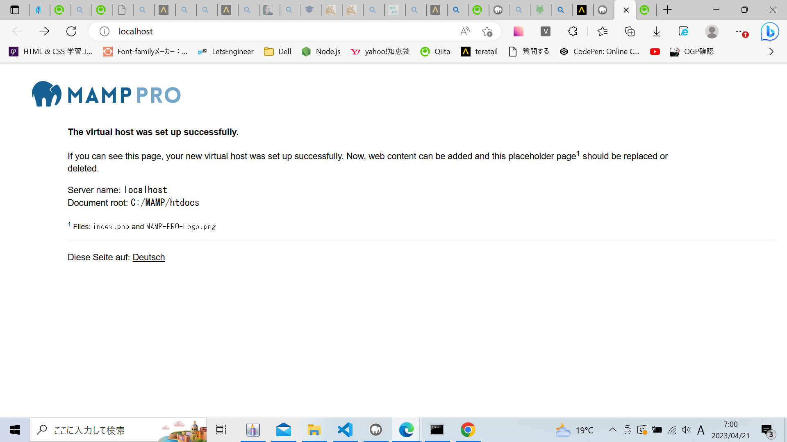View site information for localhost
Screen dimensions: 787x442
pyautogui.click(x=105, y=31)
